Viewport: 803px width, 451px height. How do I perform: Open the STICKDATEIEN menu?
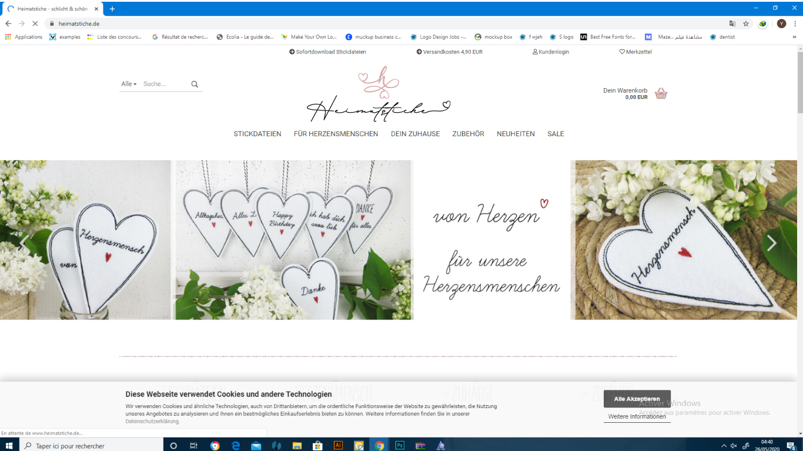point(257,134)
